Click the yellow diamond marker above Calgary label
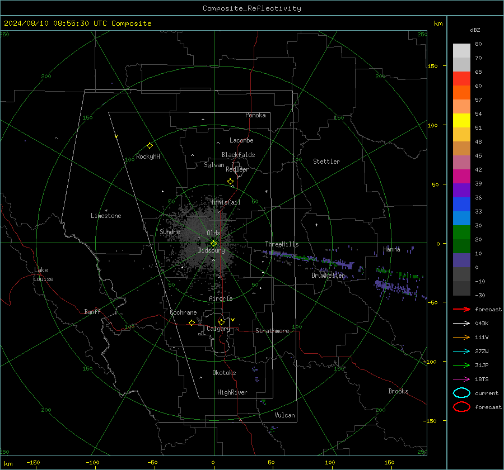 click(221, 322)
